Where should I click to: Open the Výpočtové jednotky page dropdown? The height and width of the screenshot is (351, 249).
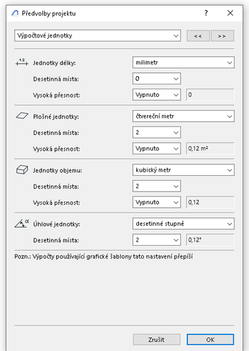[98, 35]
